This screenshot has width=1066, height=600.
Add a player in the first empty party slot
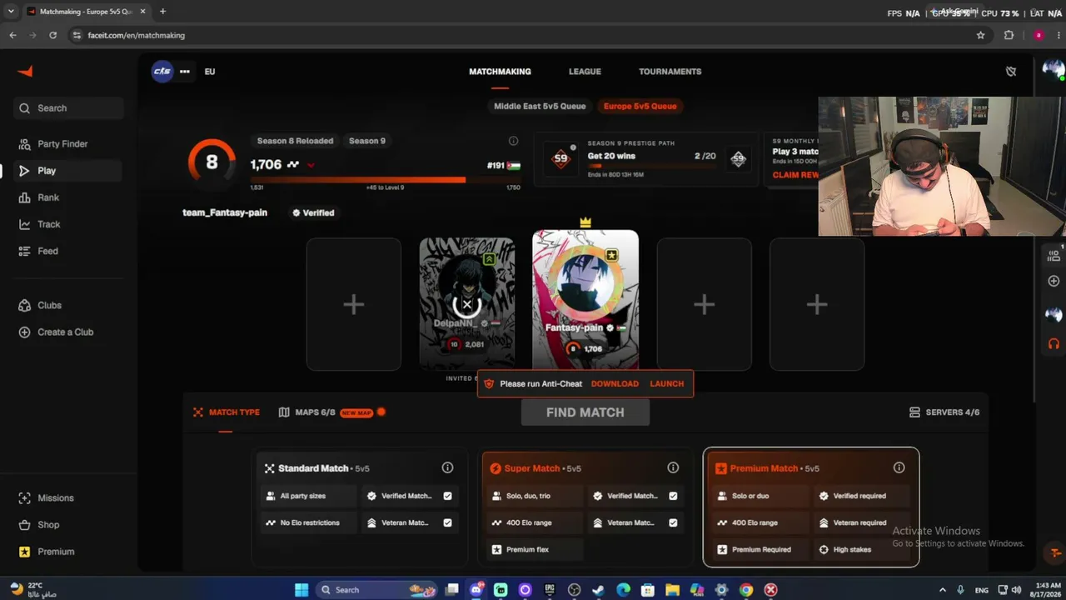(354, 305)
